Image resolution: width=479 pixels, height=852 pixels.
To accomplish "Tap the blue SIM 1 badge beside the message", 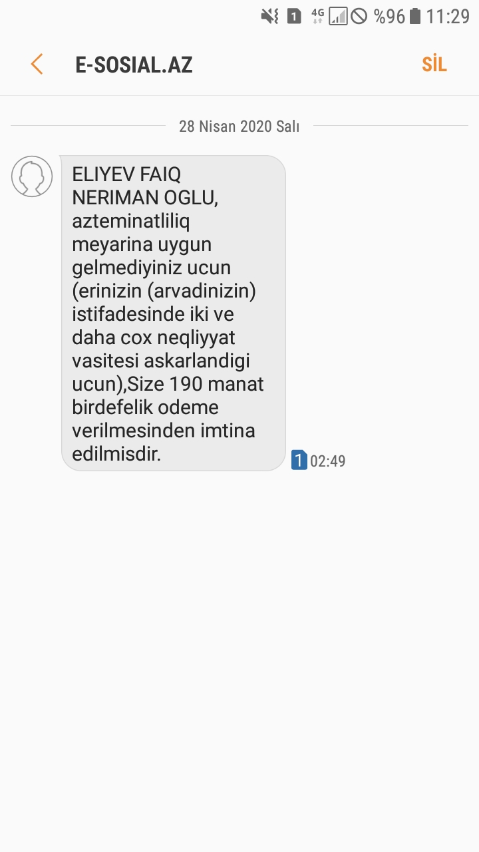I will point(299,460).
